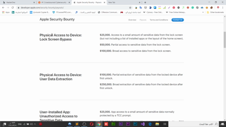Open Dreamweaver from the taskbar
The height and width of the screenshot is (127, 226).
click(x=113, y=124)
